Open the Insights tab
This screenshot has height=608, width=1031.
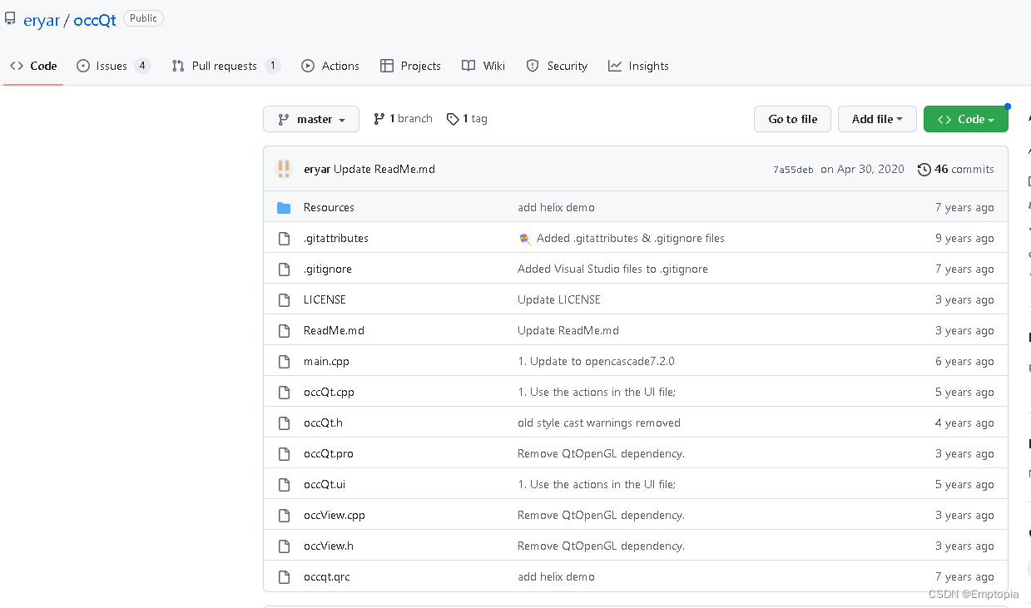[638, 66]
